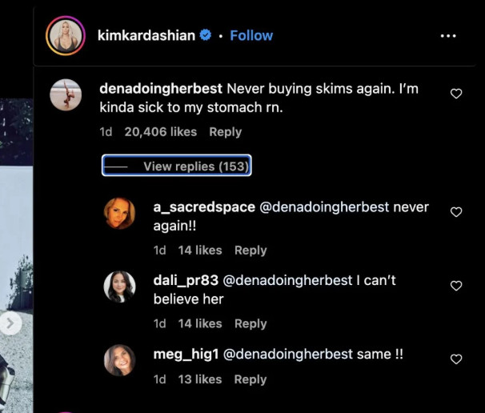The height and width of the screenshot is (413, 485).
Task: Open meg_hig1 profile avatar
Action: pos(120,360)
